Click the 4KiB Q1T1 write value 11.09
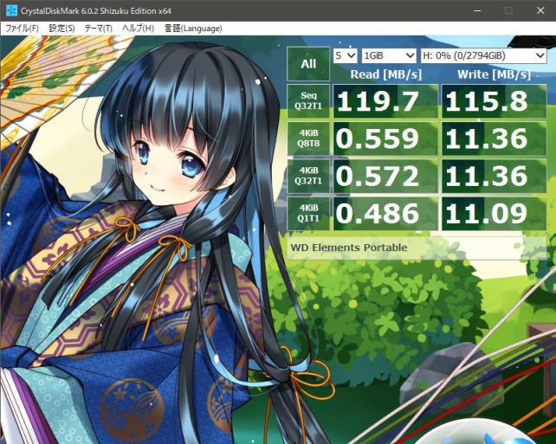This screenshot has width=556, height=444. 494,214
